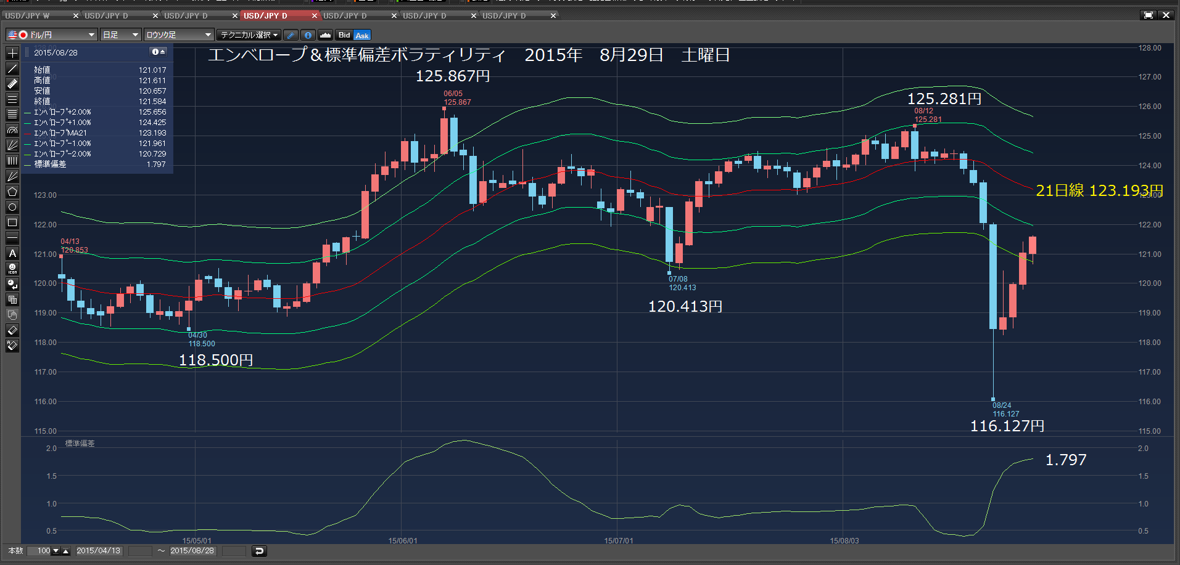Open the ドル/円 currency pair dropdown
The image size is (1180, 565).
tap(51, 35)
